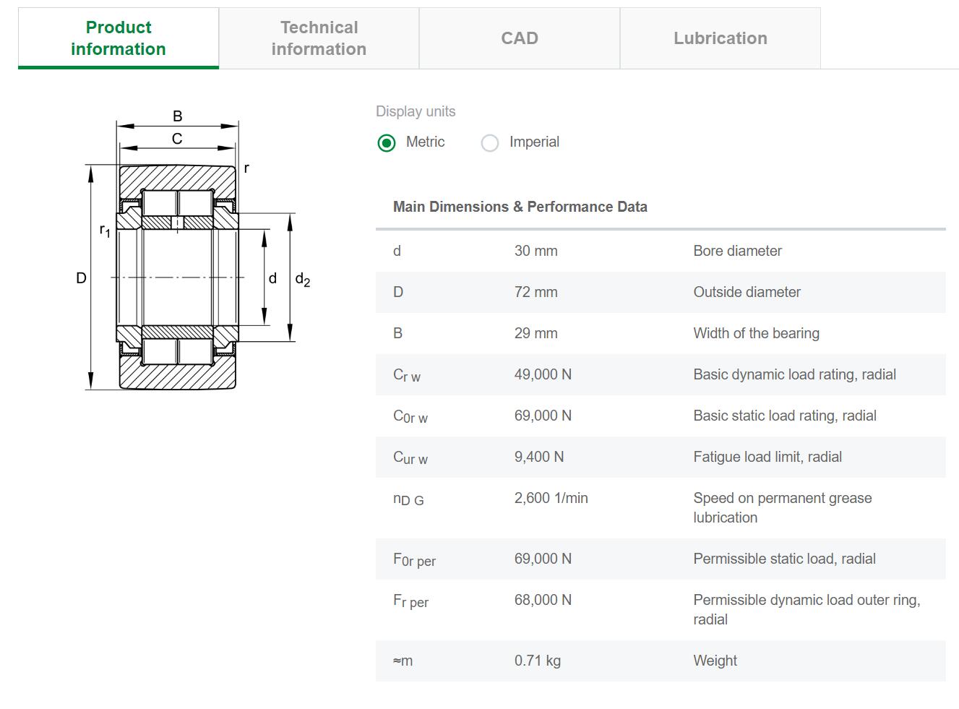Click the '30 mm' bore diameter value

pos(536,251)
